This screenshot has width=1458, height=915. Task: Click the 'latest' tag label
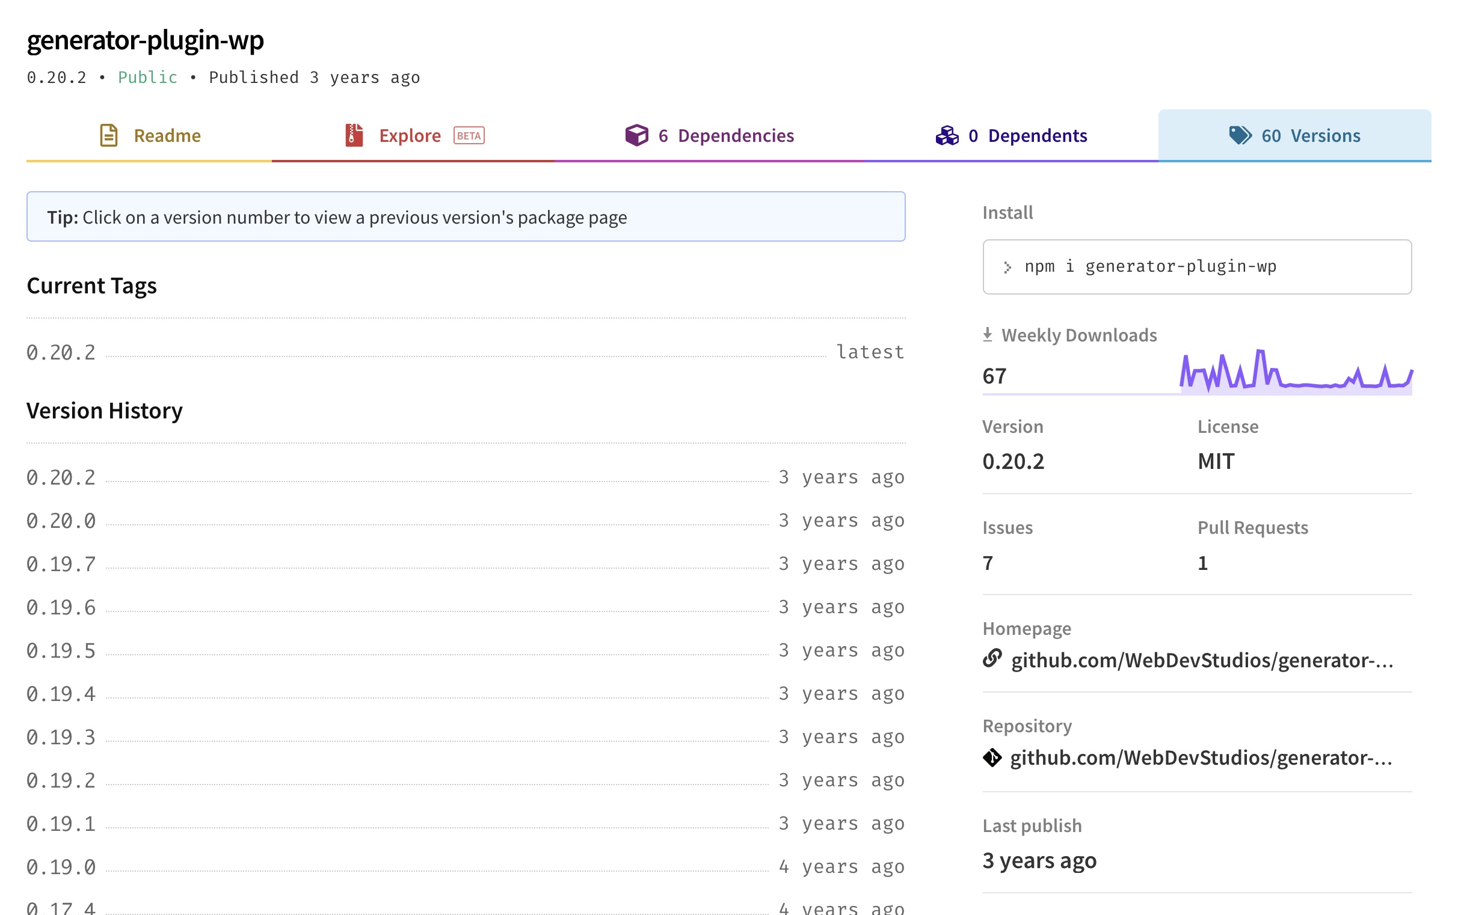[870, 352]
